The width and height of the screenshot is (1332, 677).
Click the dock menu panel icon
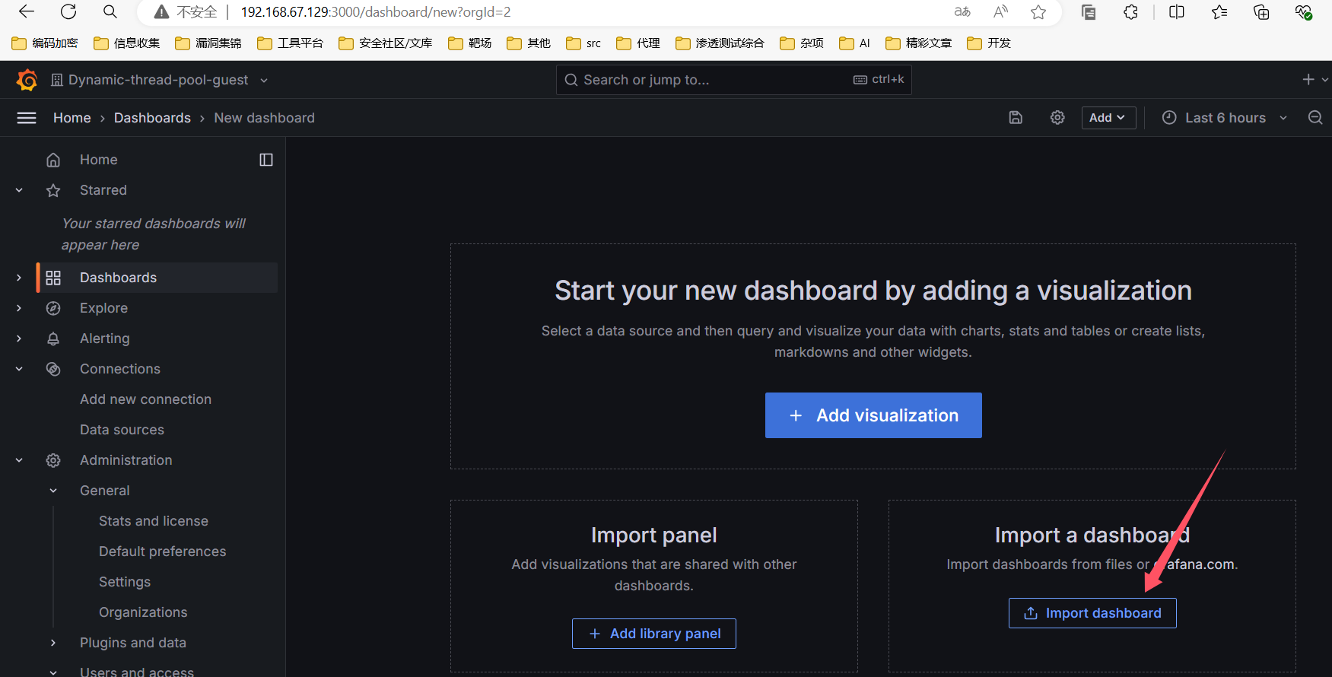[x=266, y=160]
